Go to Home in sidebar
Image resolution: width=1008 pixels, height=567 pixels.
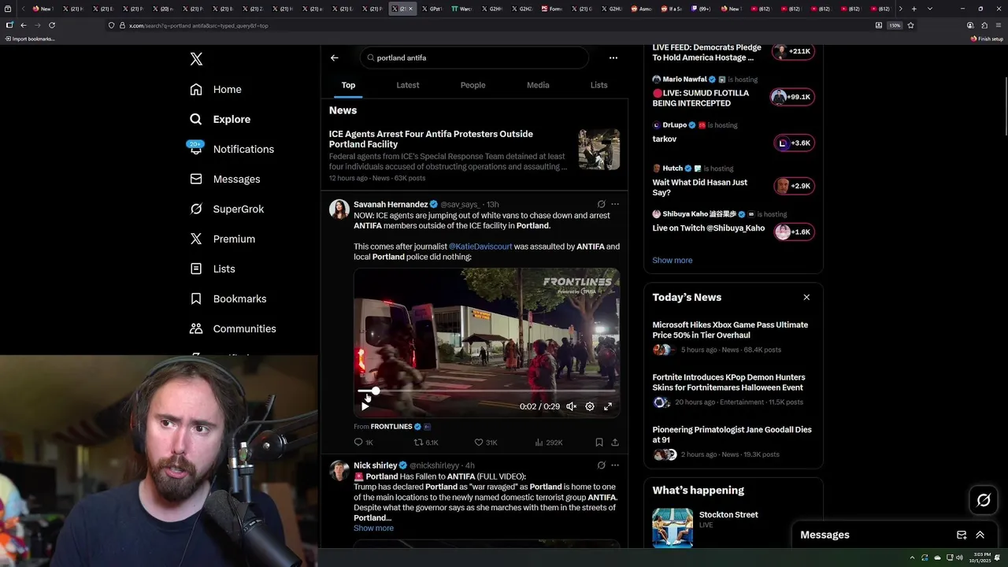(x=216, y=90)
